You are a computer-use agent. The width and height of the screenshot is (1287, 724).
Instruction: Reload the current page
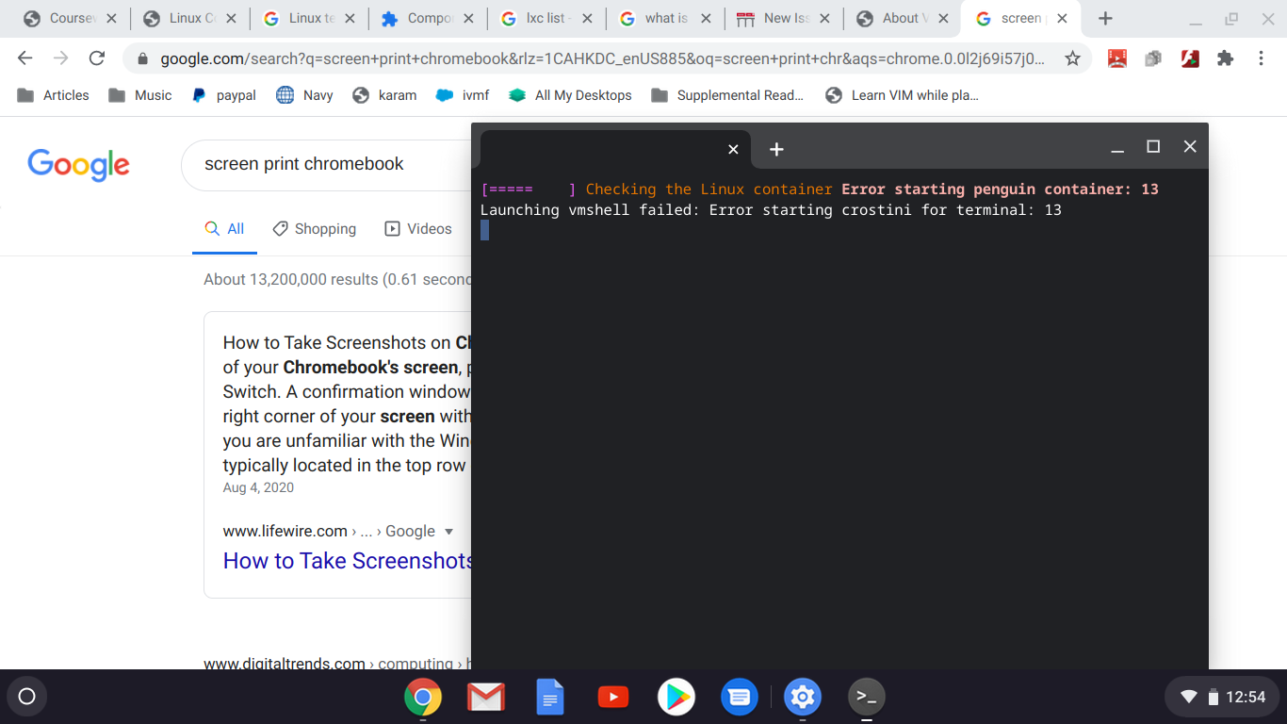(x=96, y=58)
